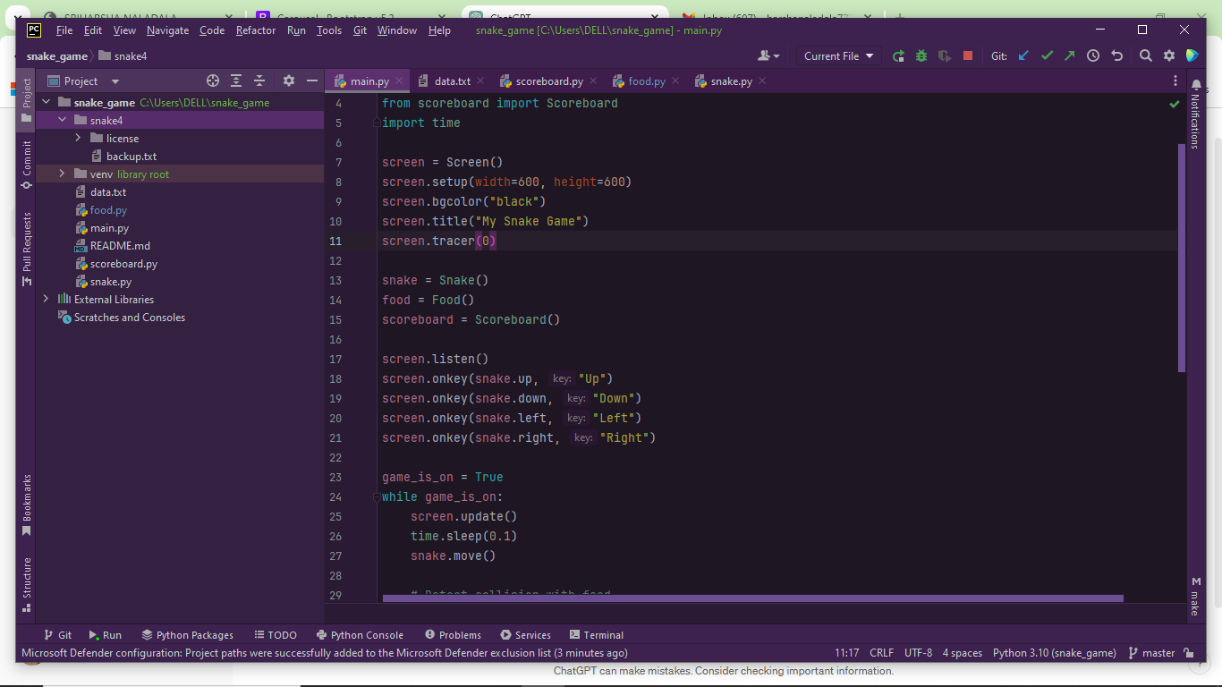This screenshot has height=687, width=1222.
Task: Click the rerun icon in the toolbar
Action: (x=898, y=55)
